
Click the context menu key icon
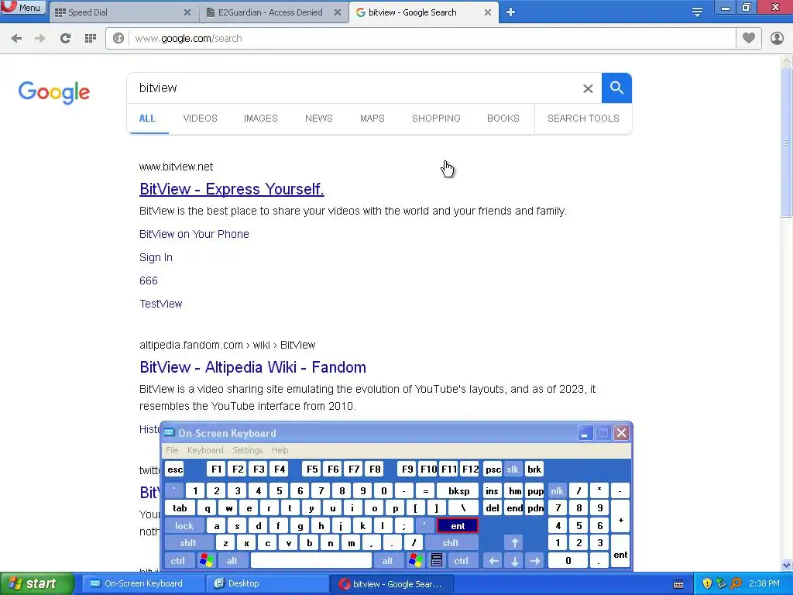pos(437,561)
